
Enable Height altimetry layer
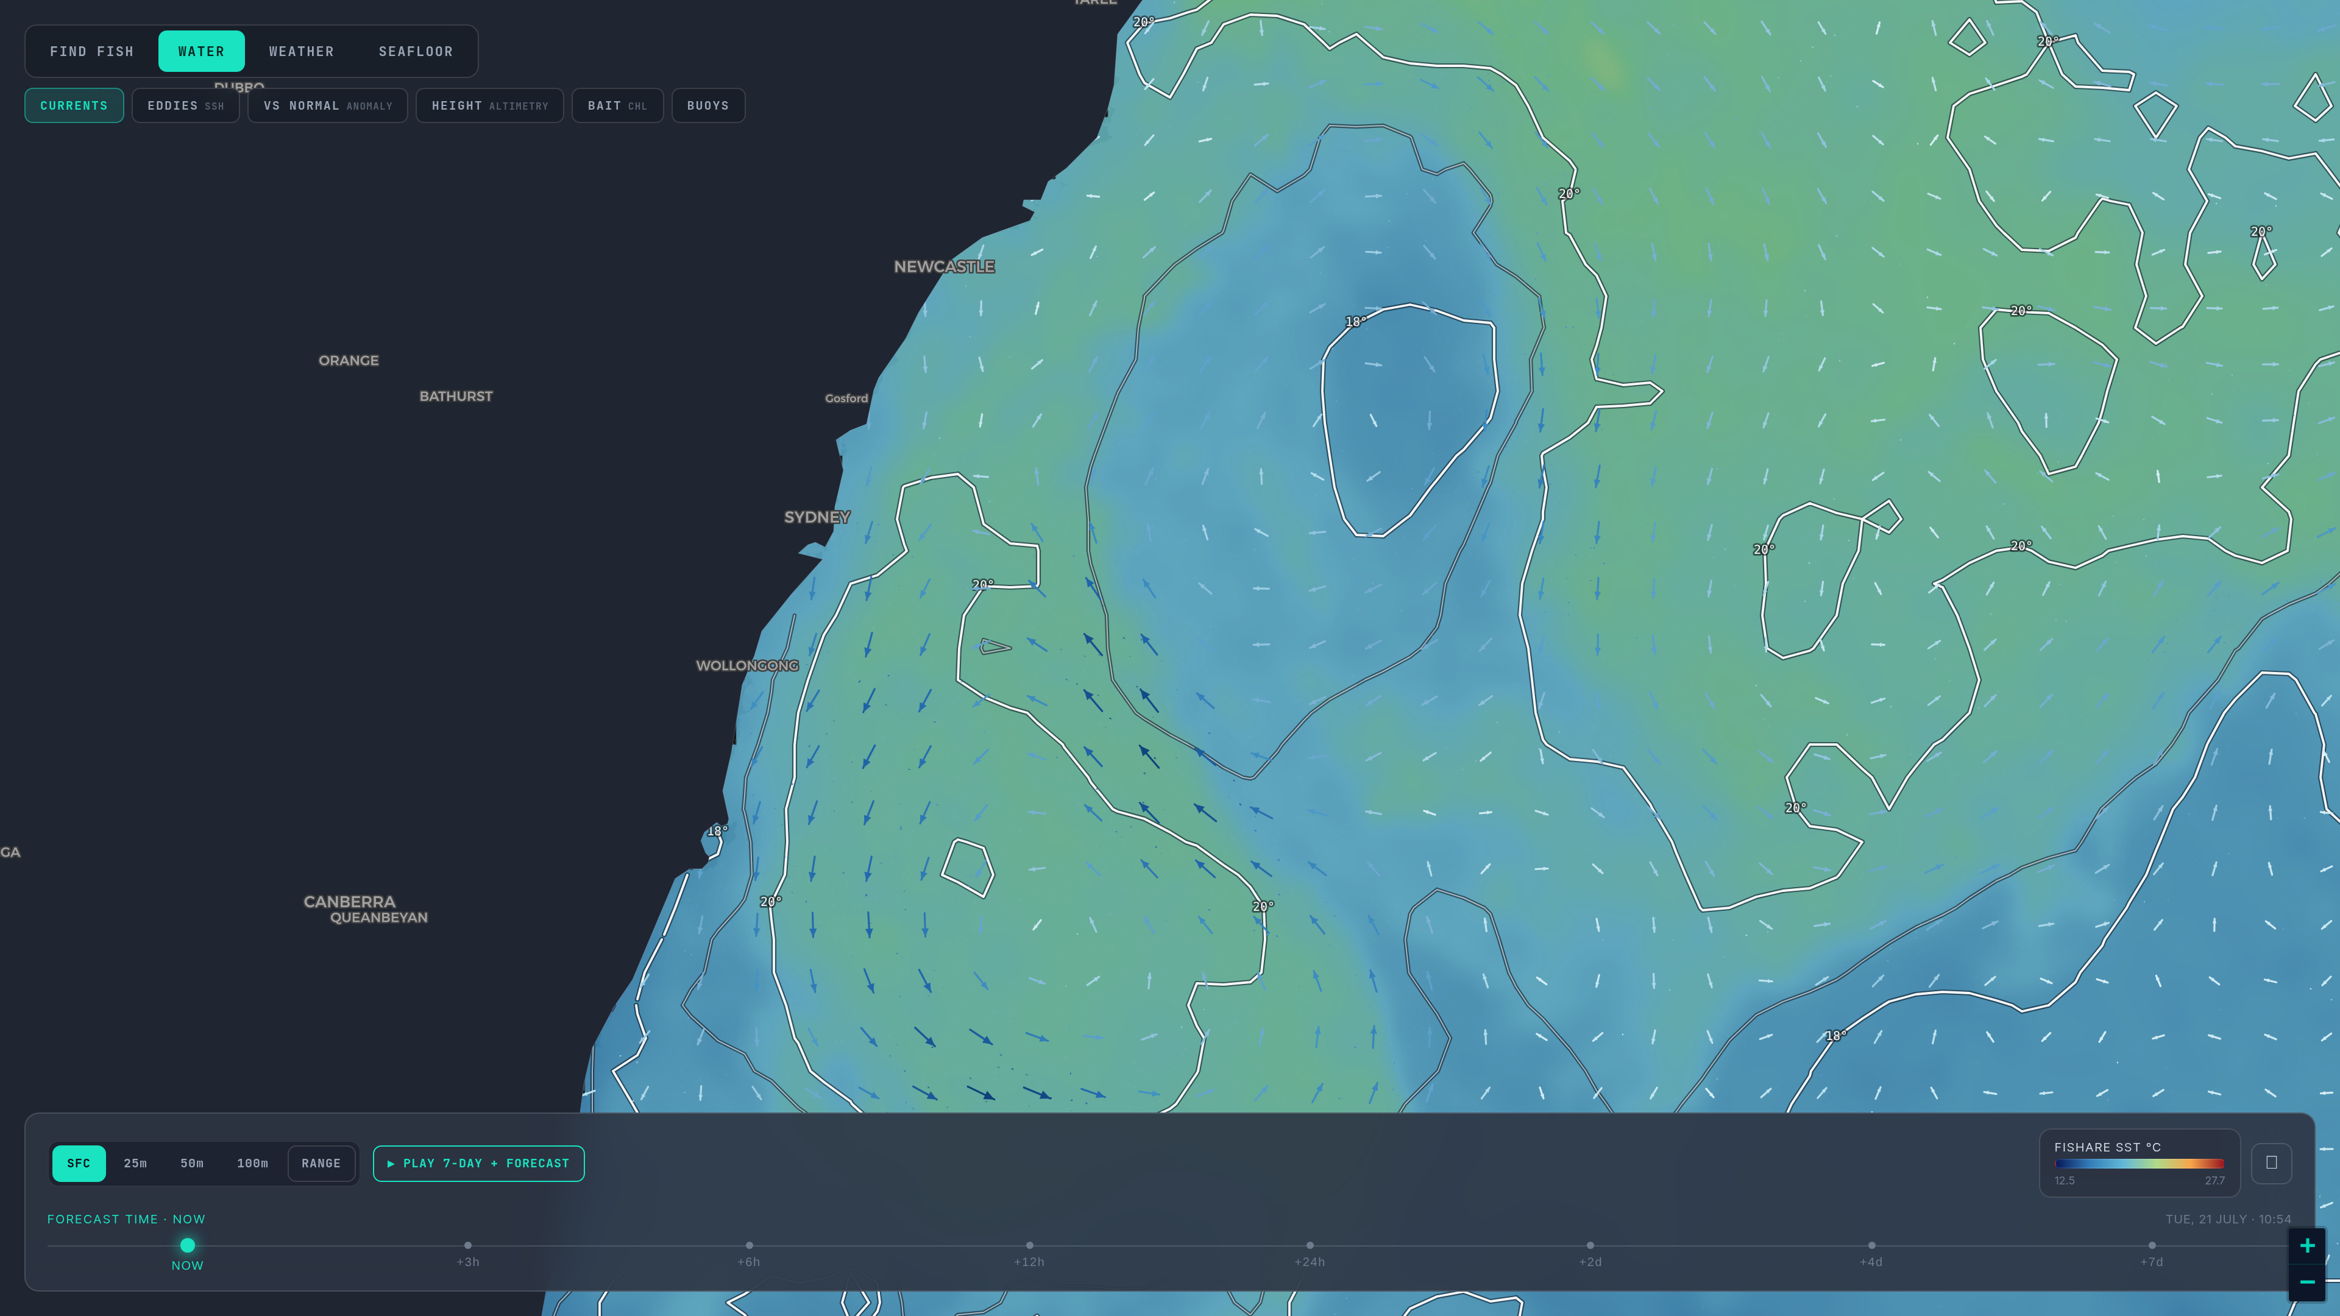(x=489, y=105)
